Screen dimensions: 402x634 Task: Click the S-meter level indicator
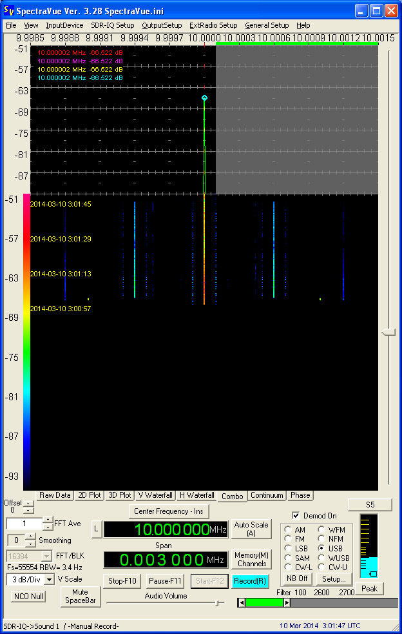pyautogui.click(x=369, y=546)
